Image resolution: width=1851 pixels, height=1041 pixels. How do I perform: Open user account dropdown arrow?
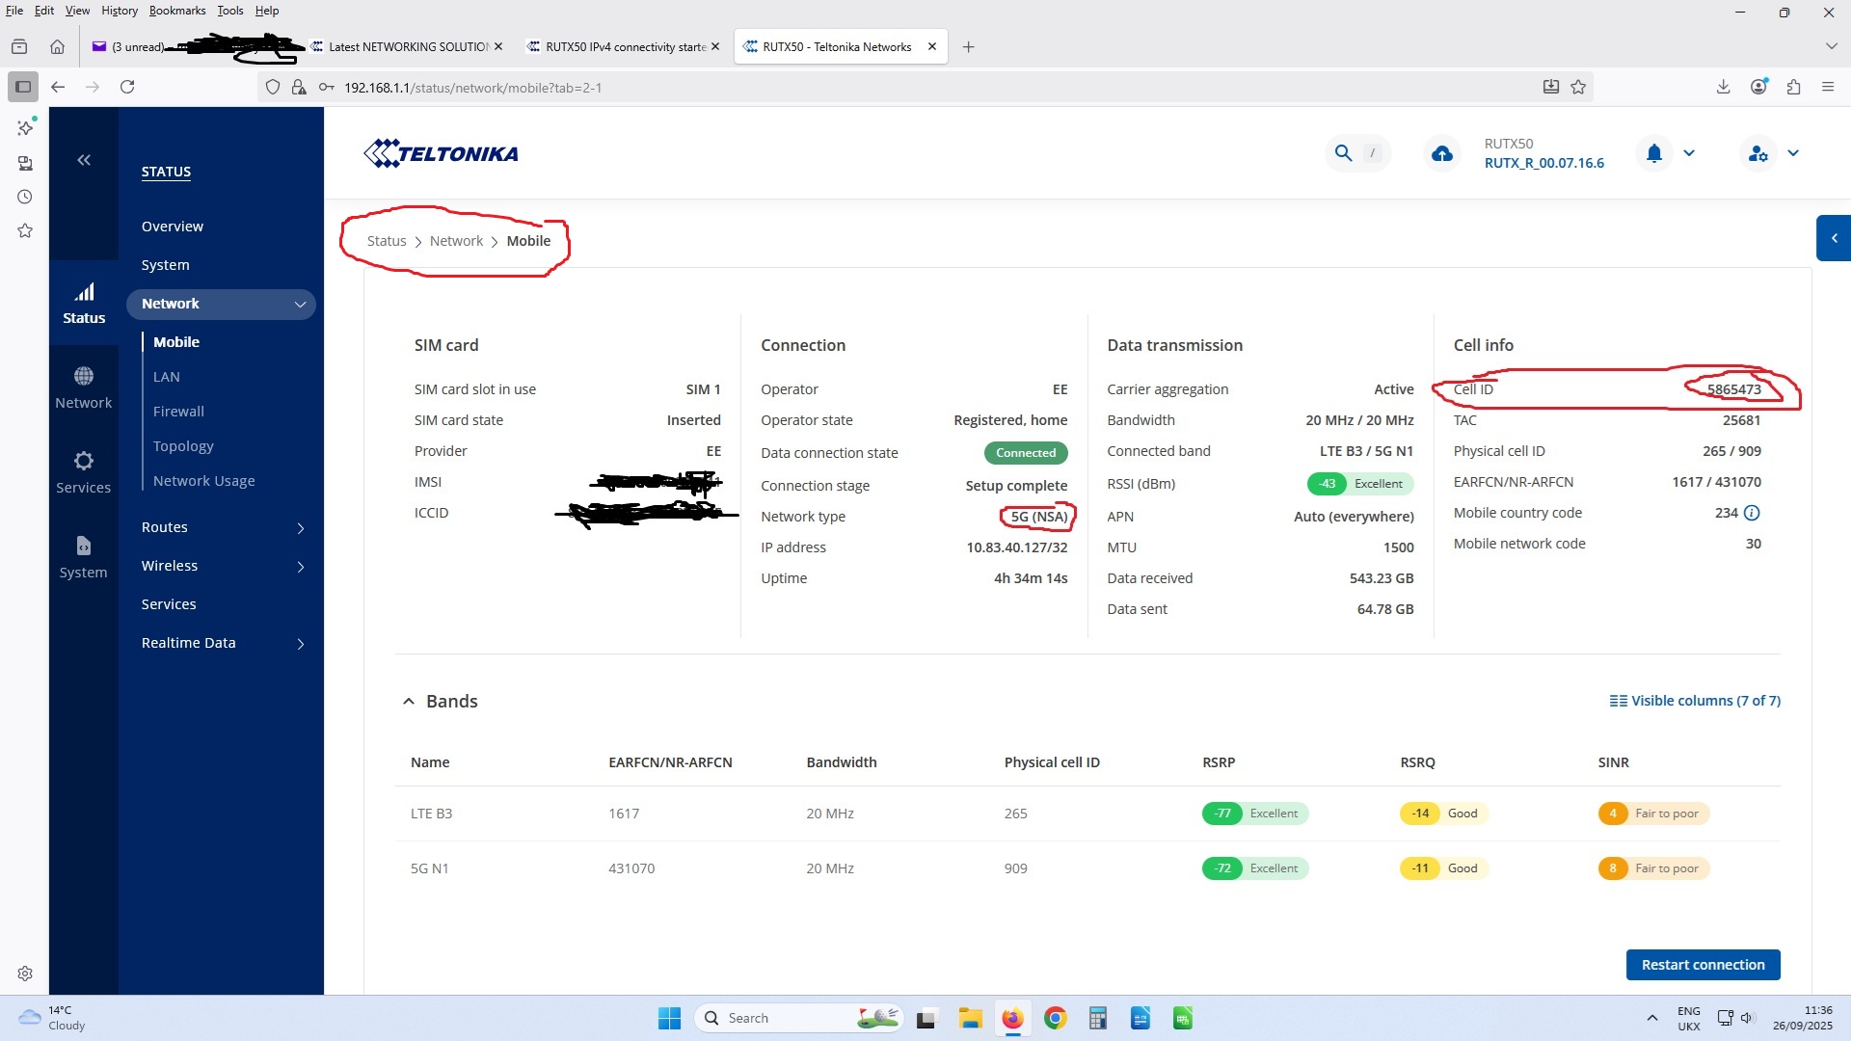pos(1793,153)
